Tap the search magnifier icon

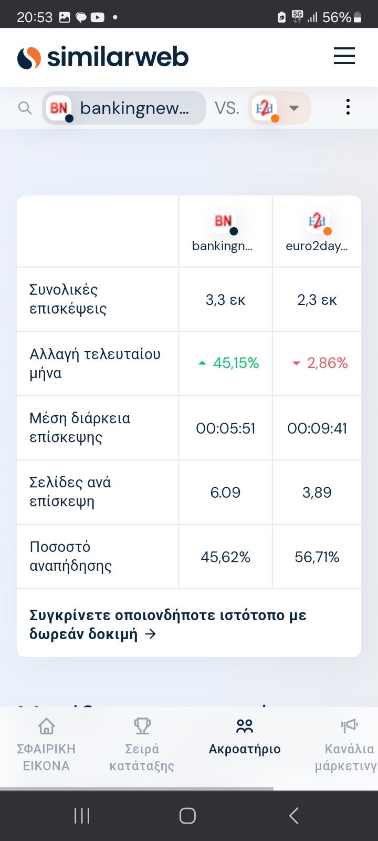[25, 108]
